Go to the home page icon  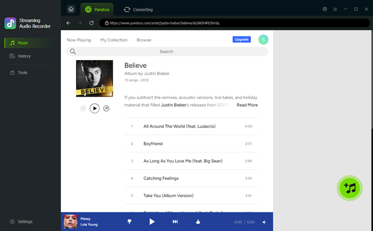[x=71, y=9]
